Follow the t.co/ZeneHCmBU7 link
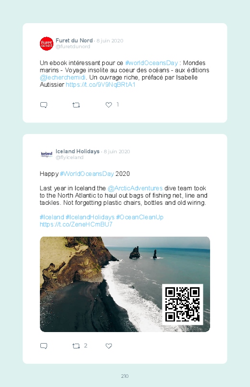Screen dimensions: 250x387 [76, 225]
